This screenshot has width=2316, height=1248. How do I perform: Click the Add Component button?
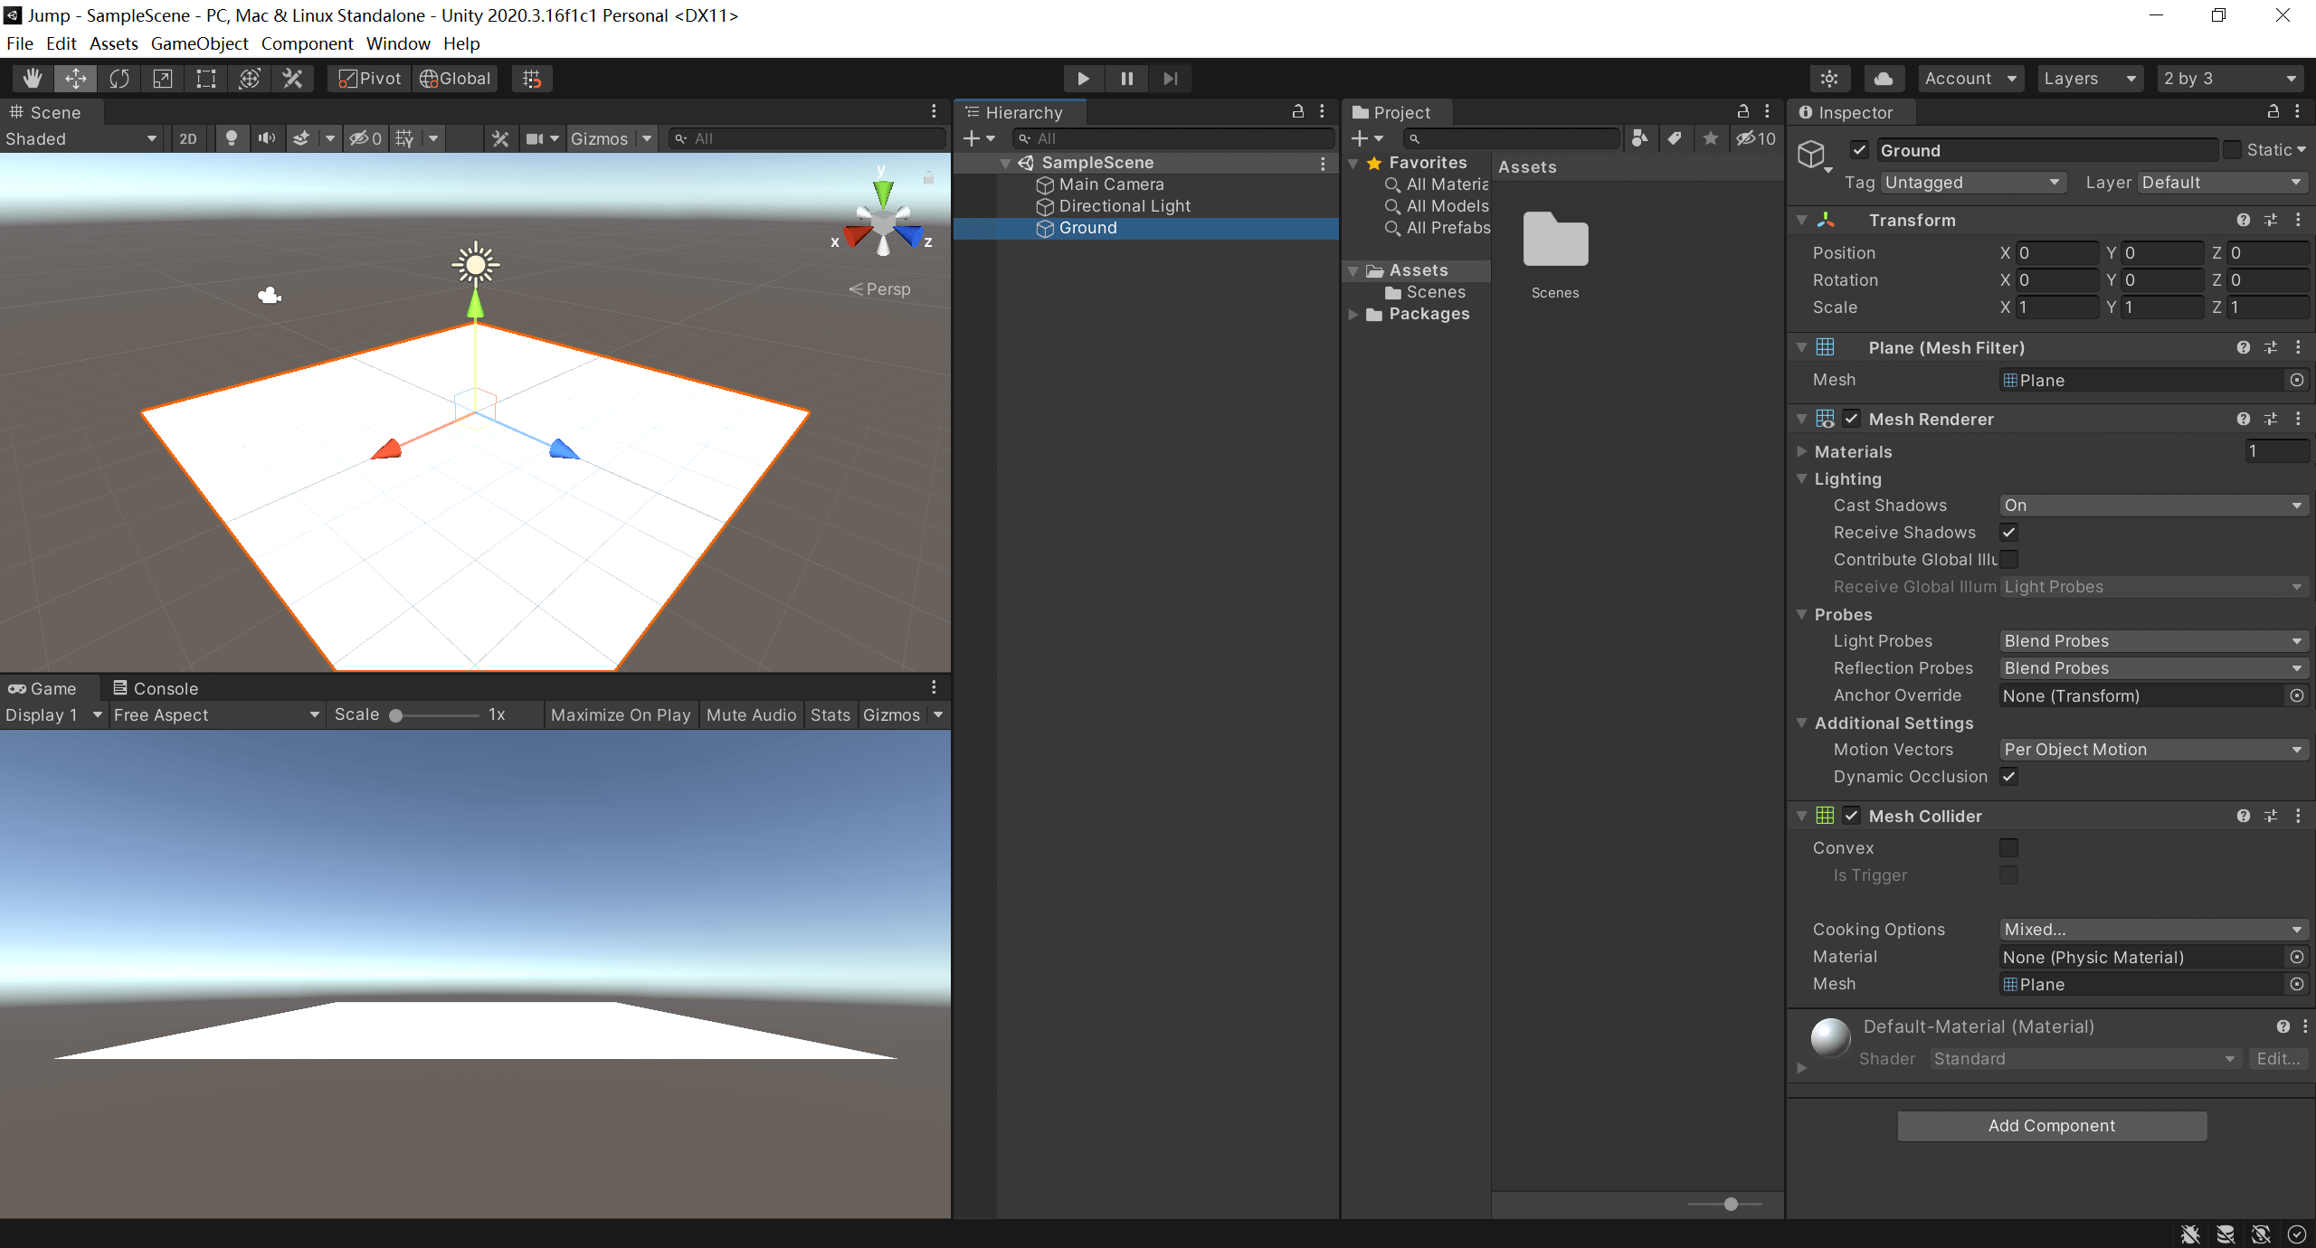point(2051,1126)
